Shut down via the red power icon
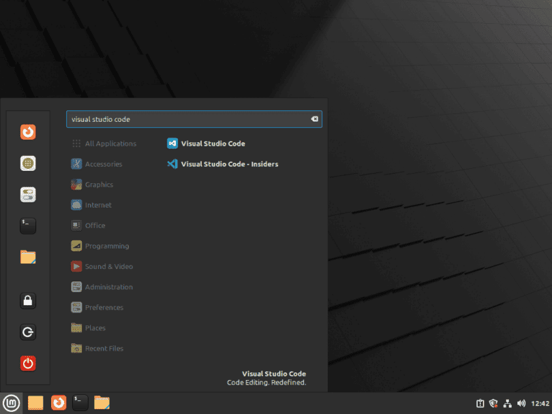 [x=27, y=363]
